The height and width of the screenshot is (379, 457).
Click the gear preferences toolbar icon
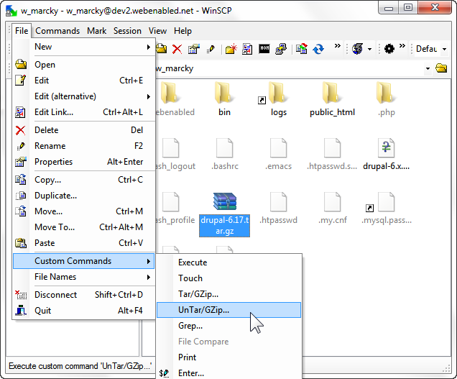coord(389,49)
